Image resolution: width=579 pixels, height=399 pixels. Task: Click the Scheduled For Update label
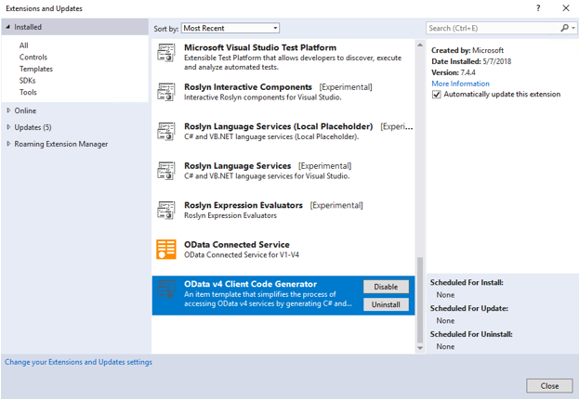click(469, 309)
